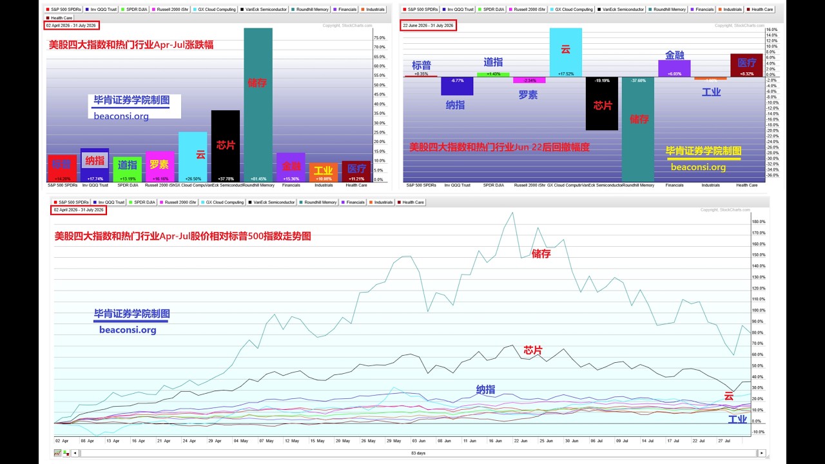Toggle VanEck Semiconductor in bottom line chart legend
The width and height of the screenshot is (825, 464).
pyautogui.click(x=272, y=202)
